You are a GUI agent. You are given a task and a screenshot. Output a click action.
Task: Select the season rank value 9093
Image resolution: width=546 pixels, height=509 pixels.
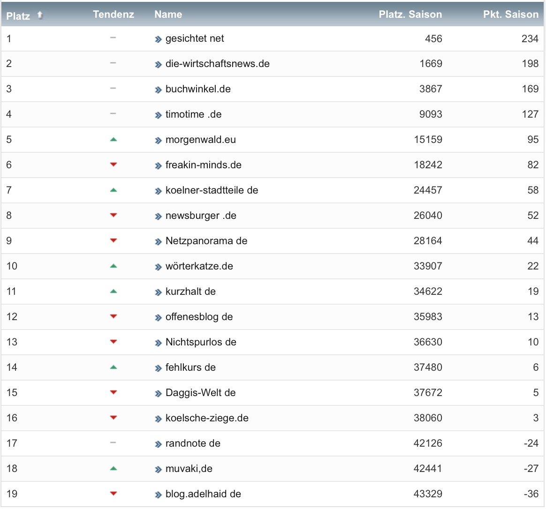[431, 114]
